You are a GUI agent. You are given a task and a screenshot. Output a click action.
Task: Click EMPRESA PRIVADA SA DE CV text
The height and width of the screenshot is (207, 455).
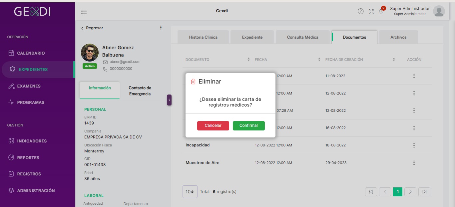113,137
